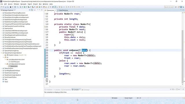Click the Run External Tools icon

click(33, 7)
